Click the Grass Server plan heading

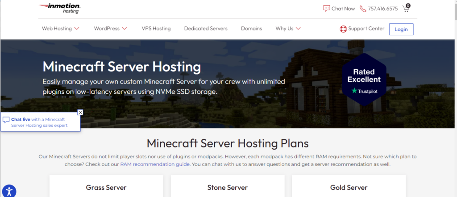[106, 187]
